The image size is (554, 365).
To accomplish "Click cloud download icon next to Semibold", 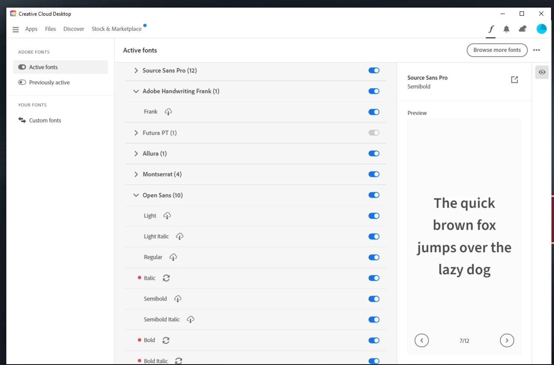I will 178,299.
